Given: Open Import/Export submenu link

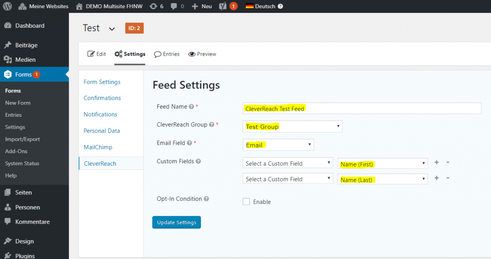Looking at the screenshot, I should click(x=23, y=139).
